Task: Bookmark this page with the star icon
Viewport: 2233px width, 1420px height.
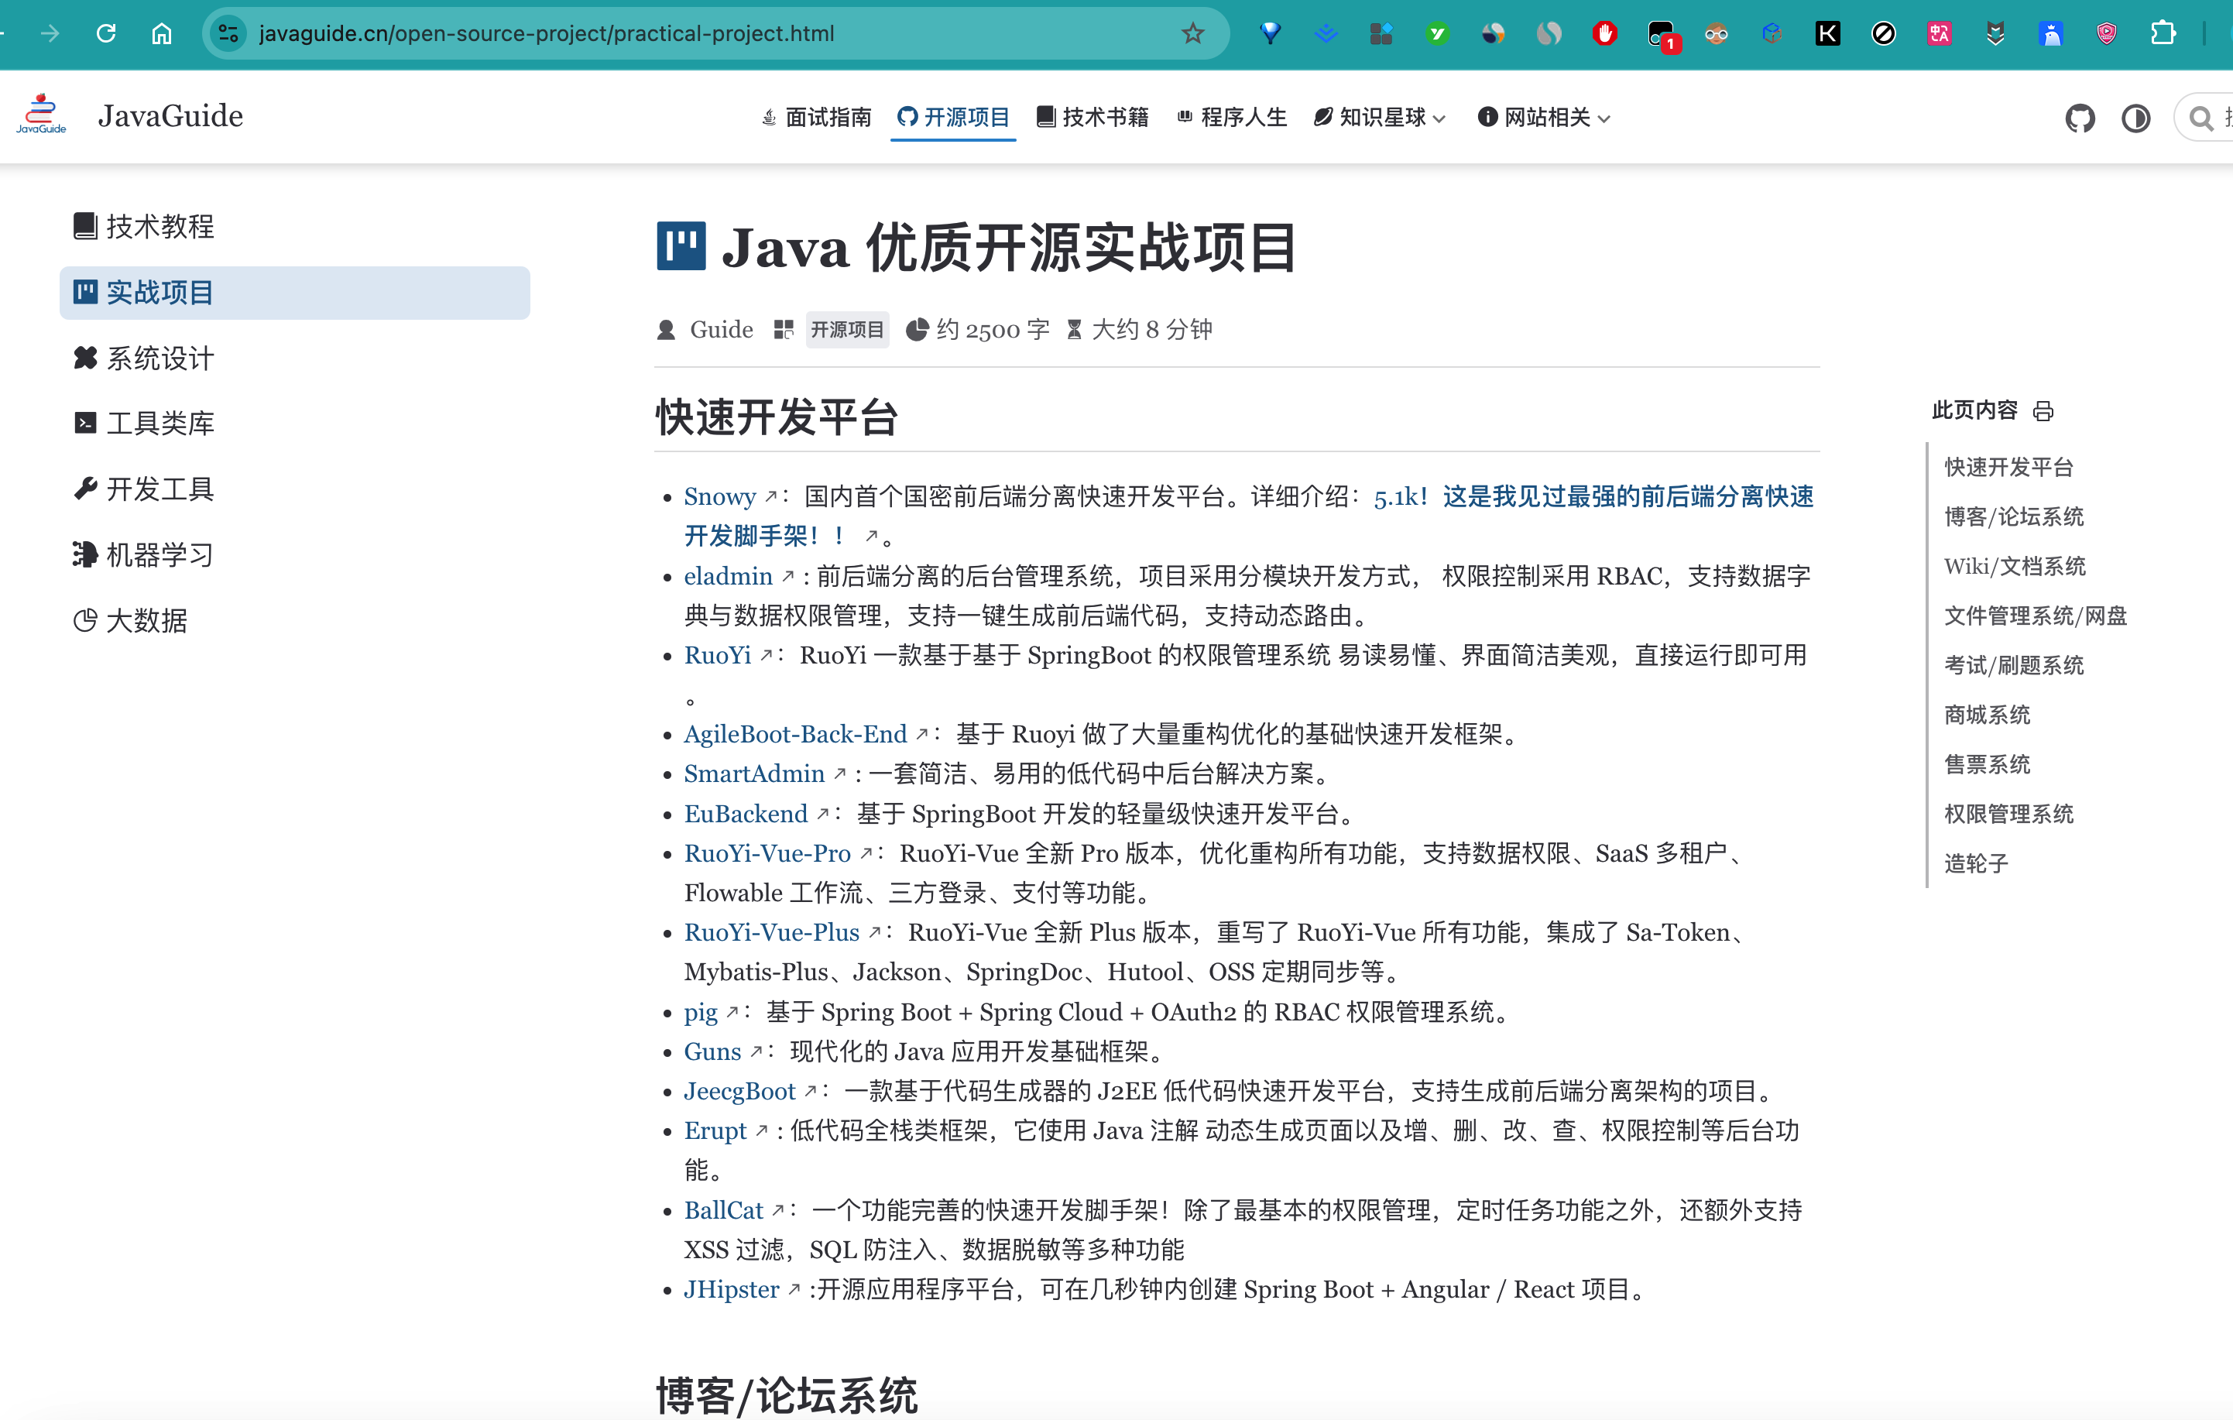Action: point(1192,33)
